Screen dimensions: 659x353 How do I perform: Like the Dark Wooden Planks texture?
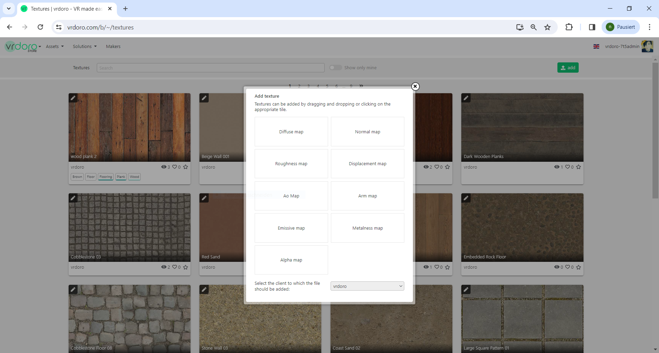pyautogui.click(x=568, y=167)
